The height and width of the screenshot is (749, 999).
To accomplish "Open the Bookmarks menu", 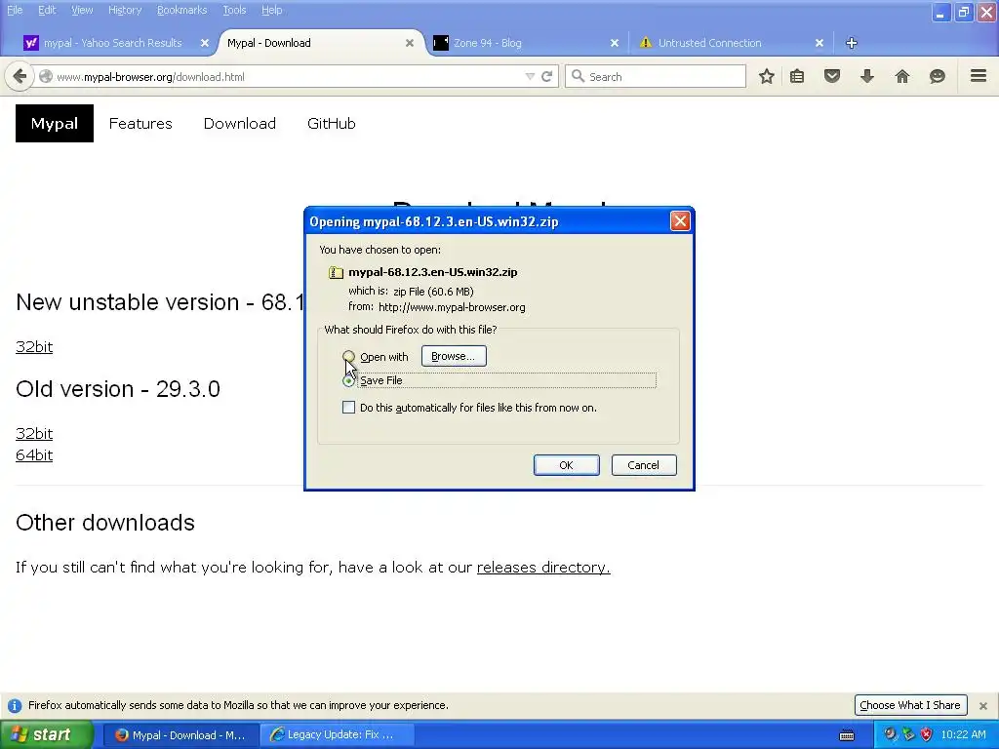I will 181,10.
